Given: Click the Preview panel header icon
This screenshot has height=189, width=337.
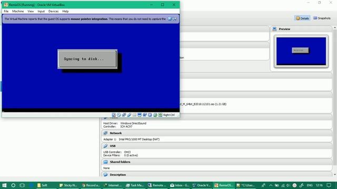Looking at the screenshot, I should [274, 29].
